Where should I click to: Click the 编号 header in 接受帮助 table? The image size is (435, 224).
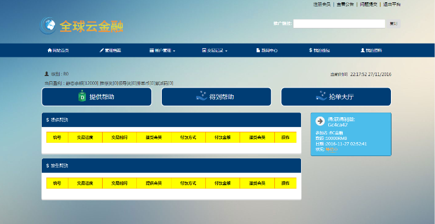click(57, 183)
